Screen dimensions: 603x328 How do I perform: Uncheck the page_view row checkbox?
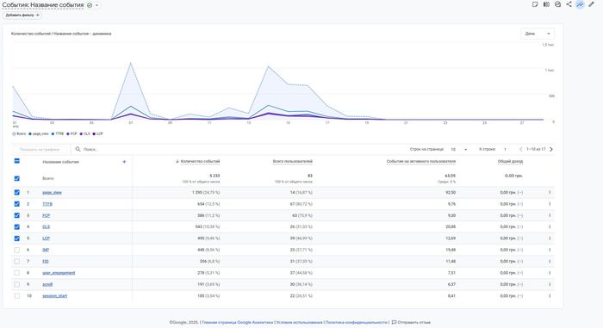(17, 192)
